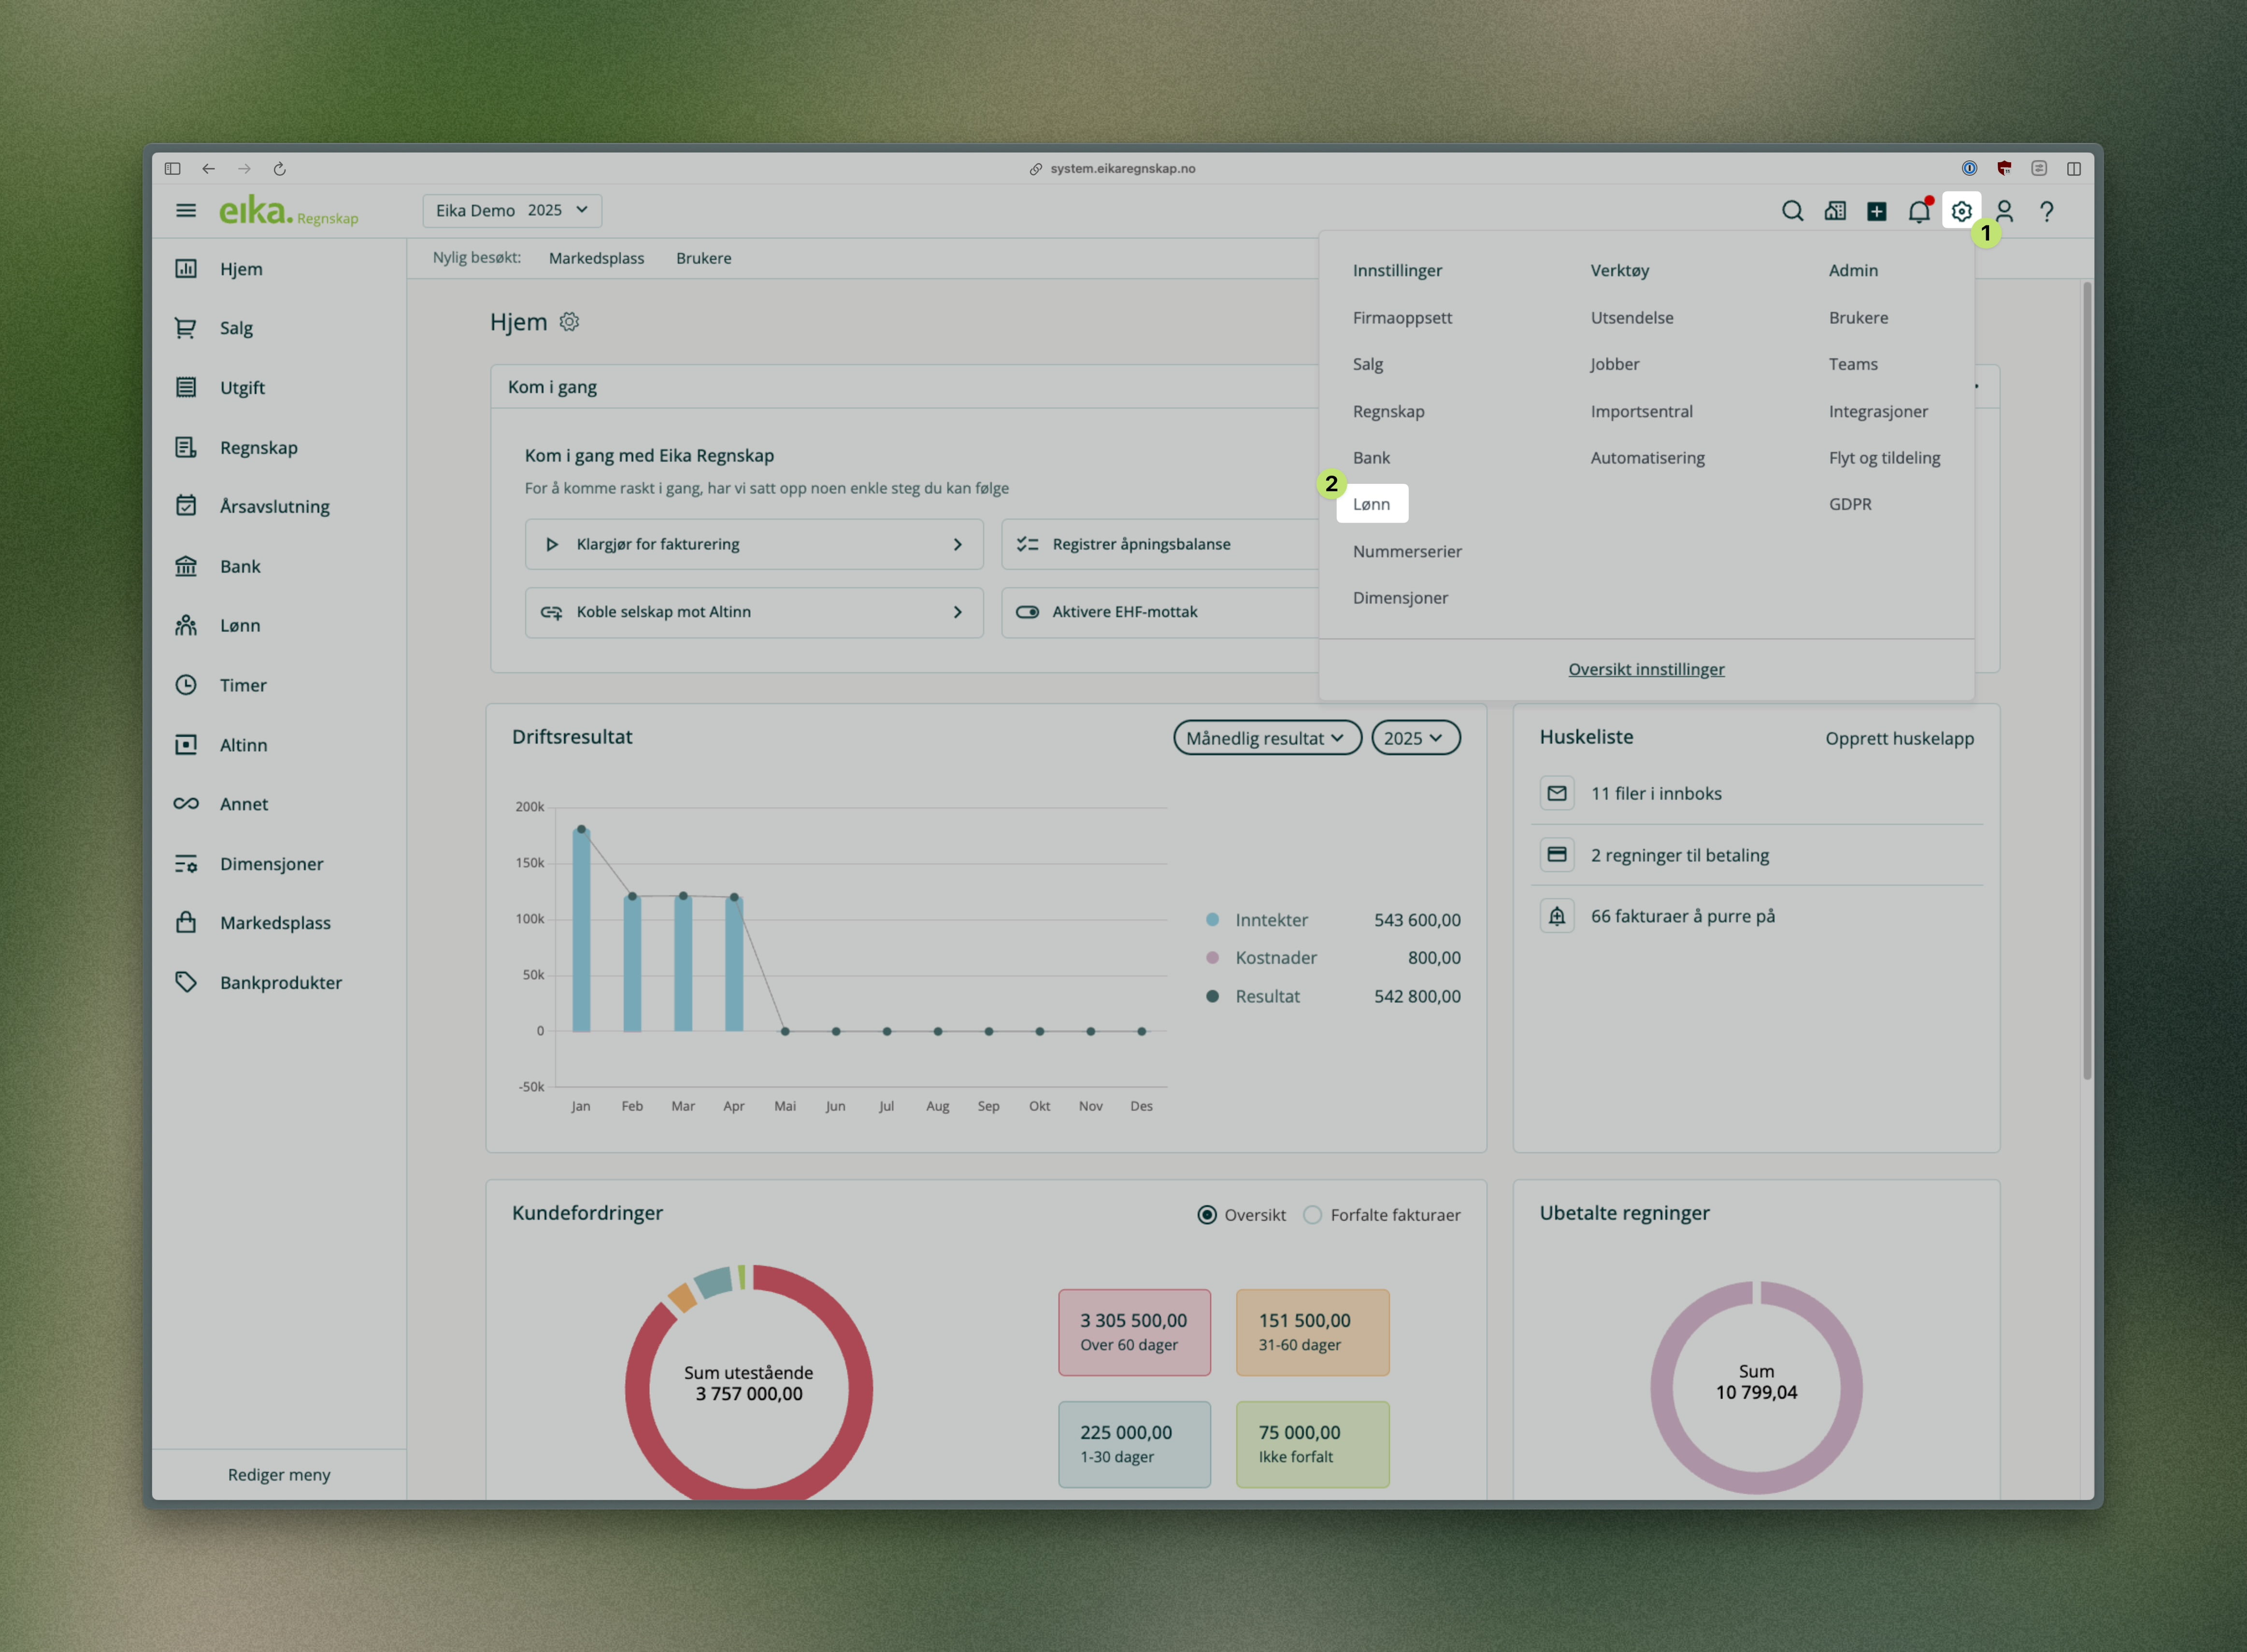
Task: Click the settings gear icon in top bar
Action: (1961, 211)
